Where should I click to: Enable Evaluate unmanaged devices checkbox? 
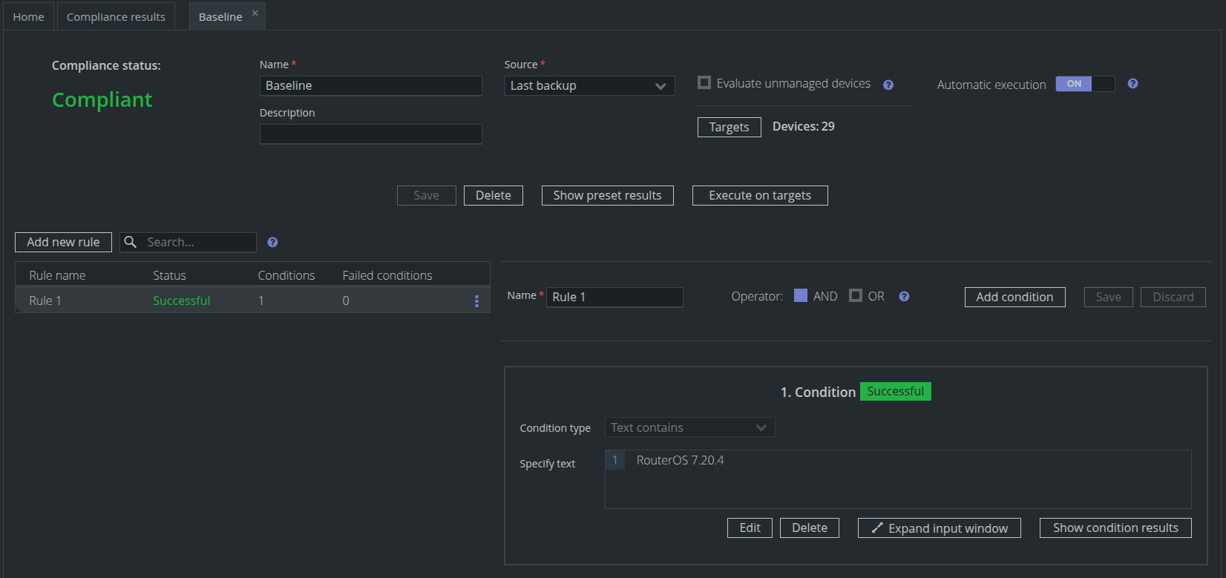point(704,83)
